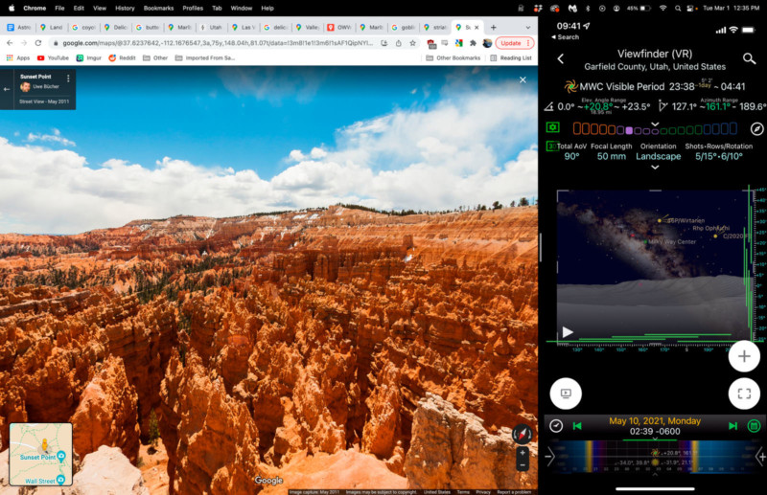
Task: Click the search magnifier in Viewfinder header
Action: pos(749,58)
